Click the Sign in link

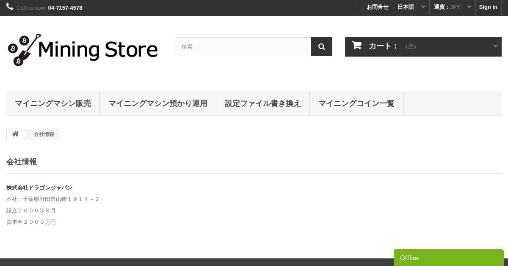(x=488, y=7)
